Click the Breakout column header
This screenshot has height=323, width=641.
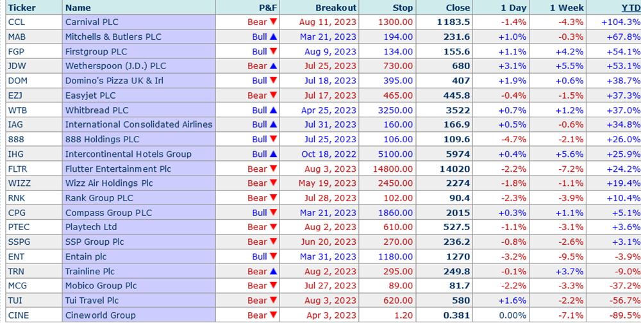[x=335, y=8]
